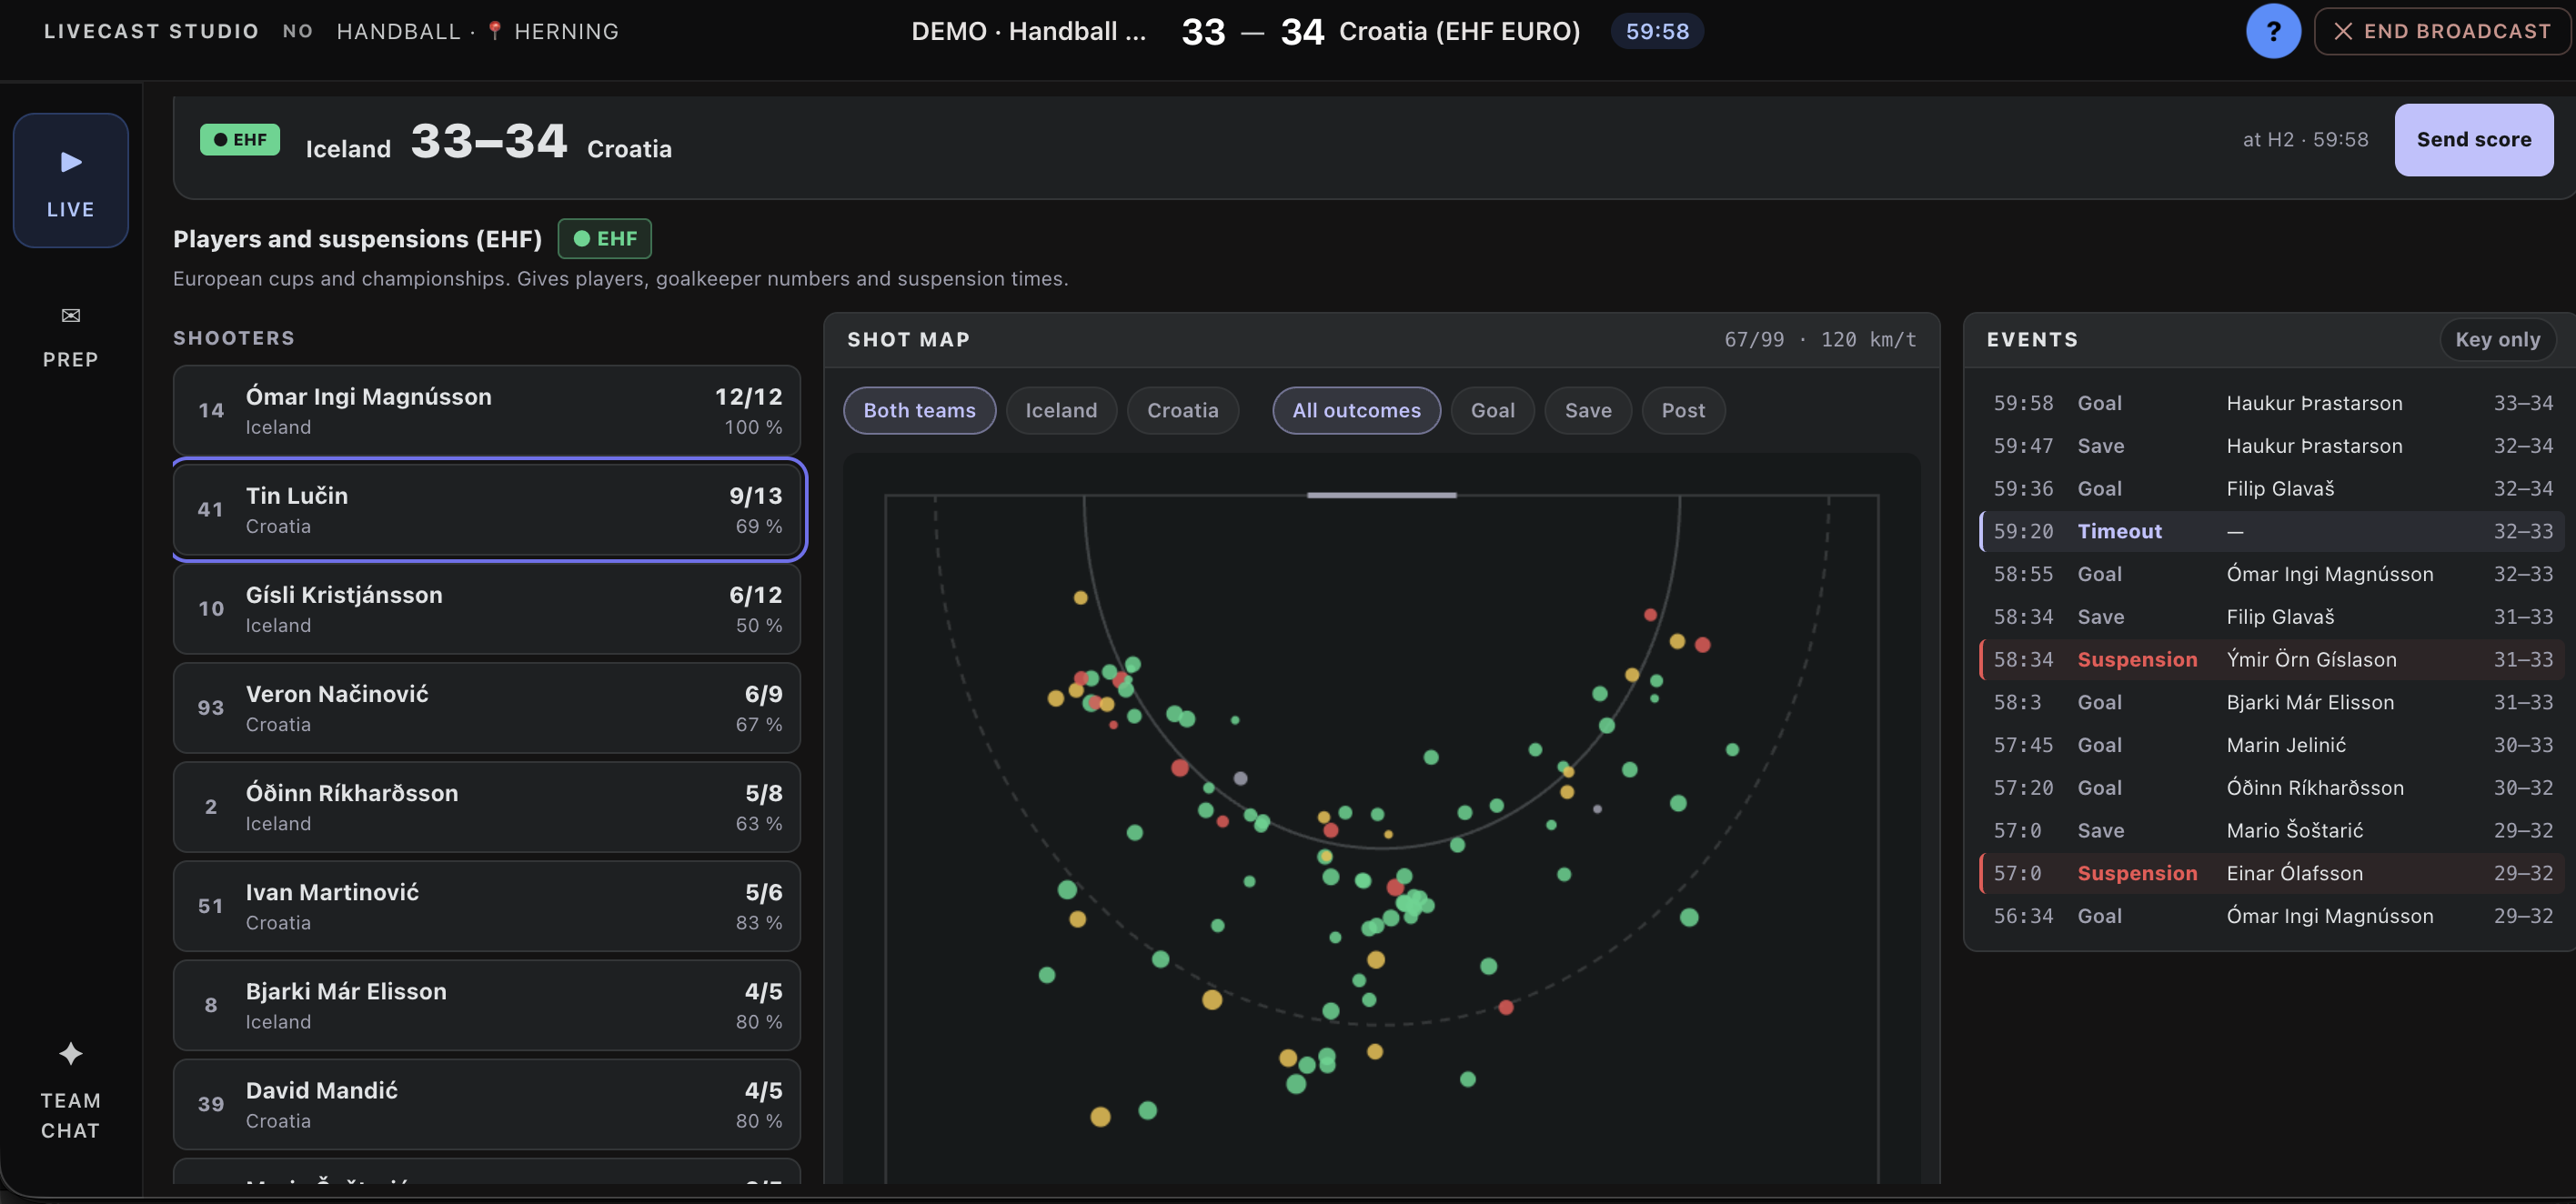This screenshot has width=2576, height=1204.
Task: Filter shot map to Iceland
Action: (1061, 410)
